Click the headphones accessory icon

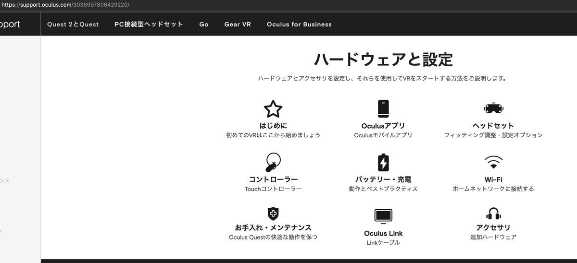tap(493, 214)
